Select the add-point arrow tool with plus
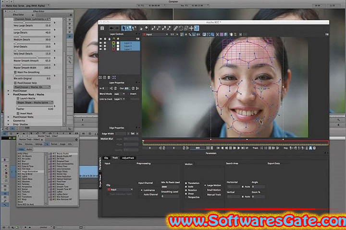346x230 pixels. pyautogui.click(x=134, y=28)
